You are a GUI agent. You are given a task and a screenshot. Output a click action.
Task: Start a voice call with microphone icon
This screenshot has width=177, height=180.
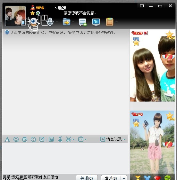[50, 22]
